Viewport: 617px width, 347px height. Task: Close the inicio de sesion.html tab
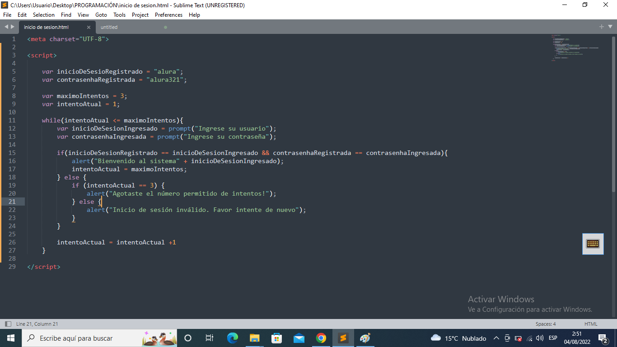pos(89,27)
